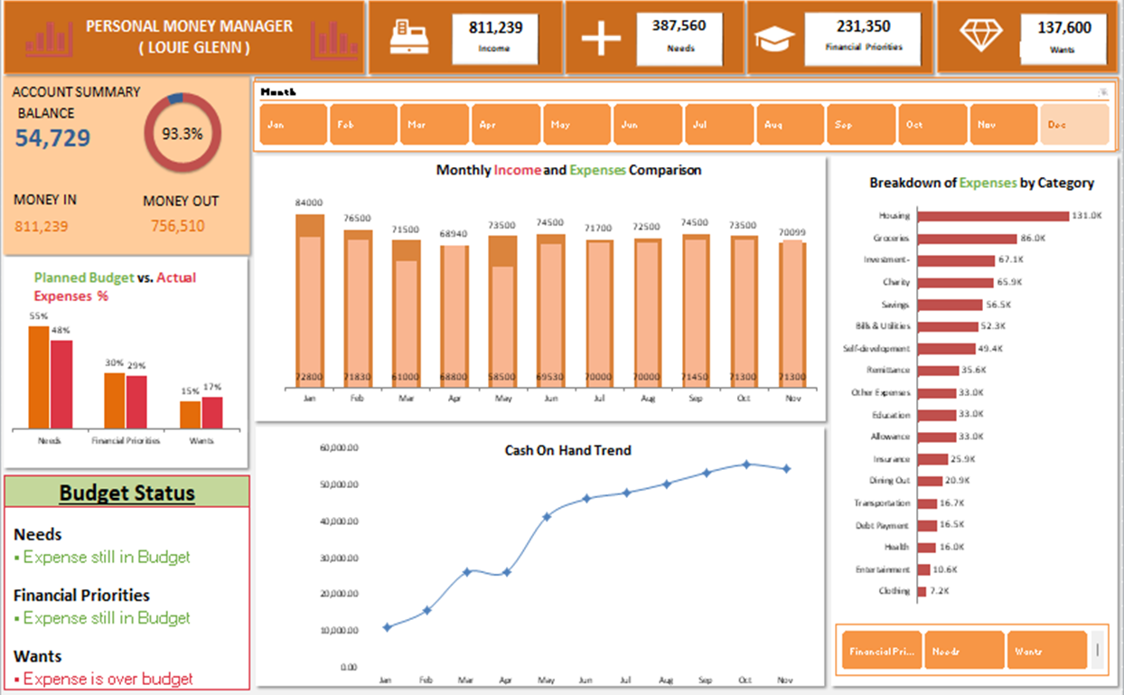The width and height of the screenshot is (1124, 695).
Task: Toggle the Wants category slicer button
Action: [x=1047, y=649]
